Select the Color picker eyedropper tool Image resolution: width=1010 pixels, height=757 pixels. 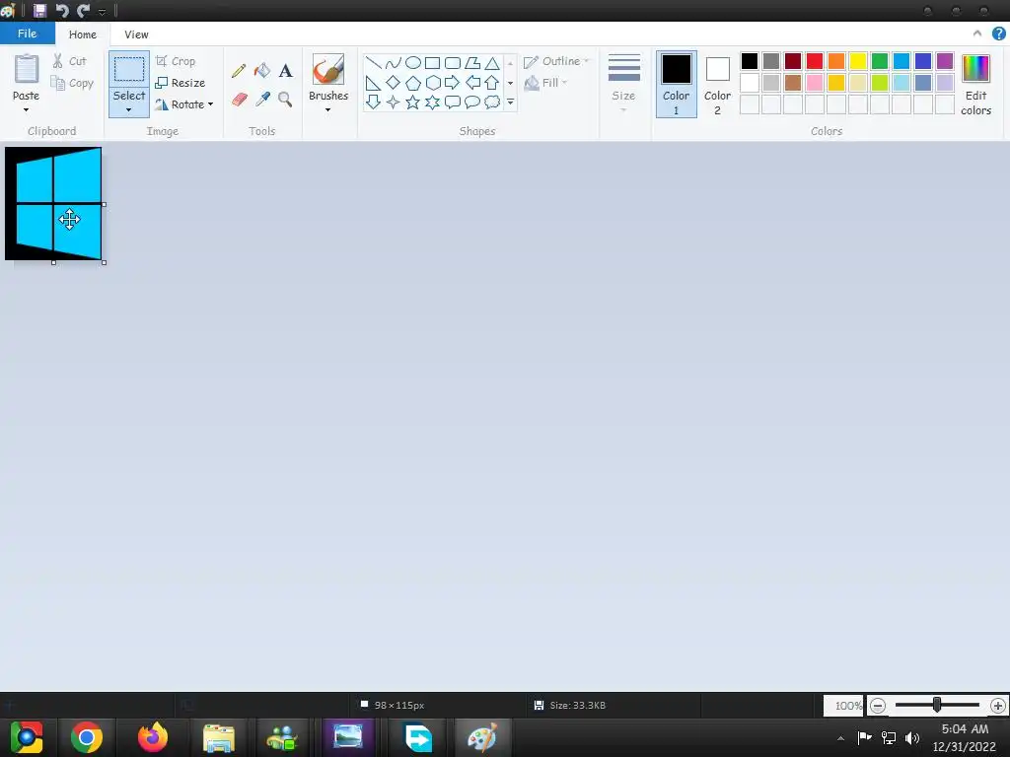(x=262, y=100)
